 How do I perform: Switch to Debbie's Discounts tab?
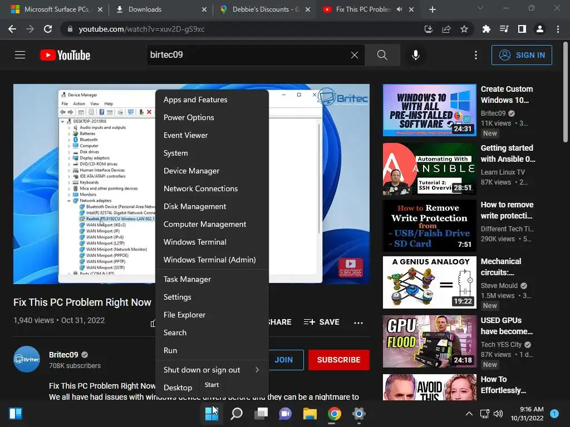[266, 9]
